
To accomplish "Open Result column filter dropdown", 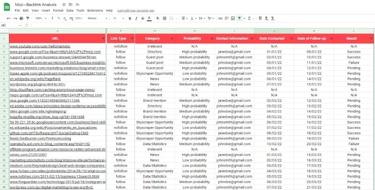I will [371, 39].
